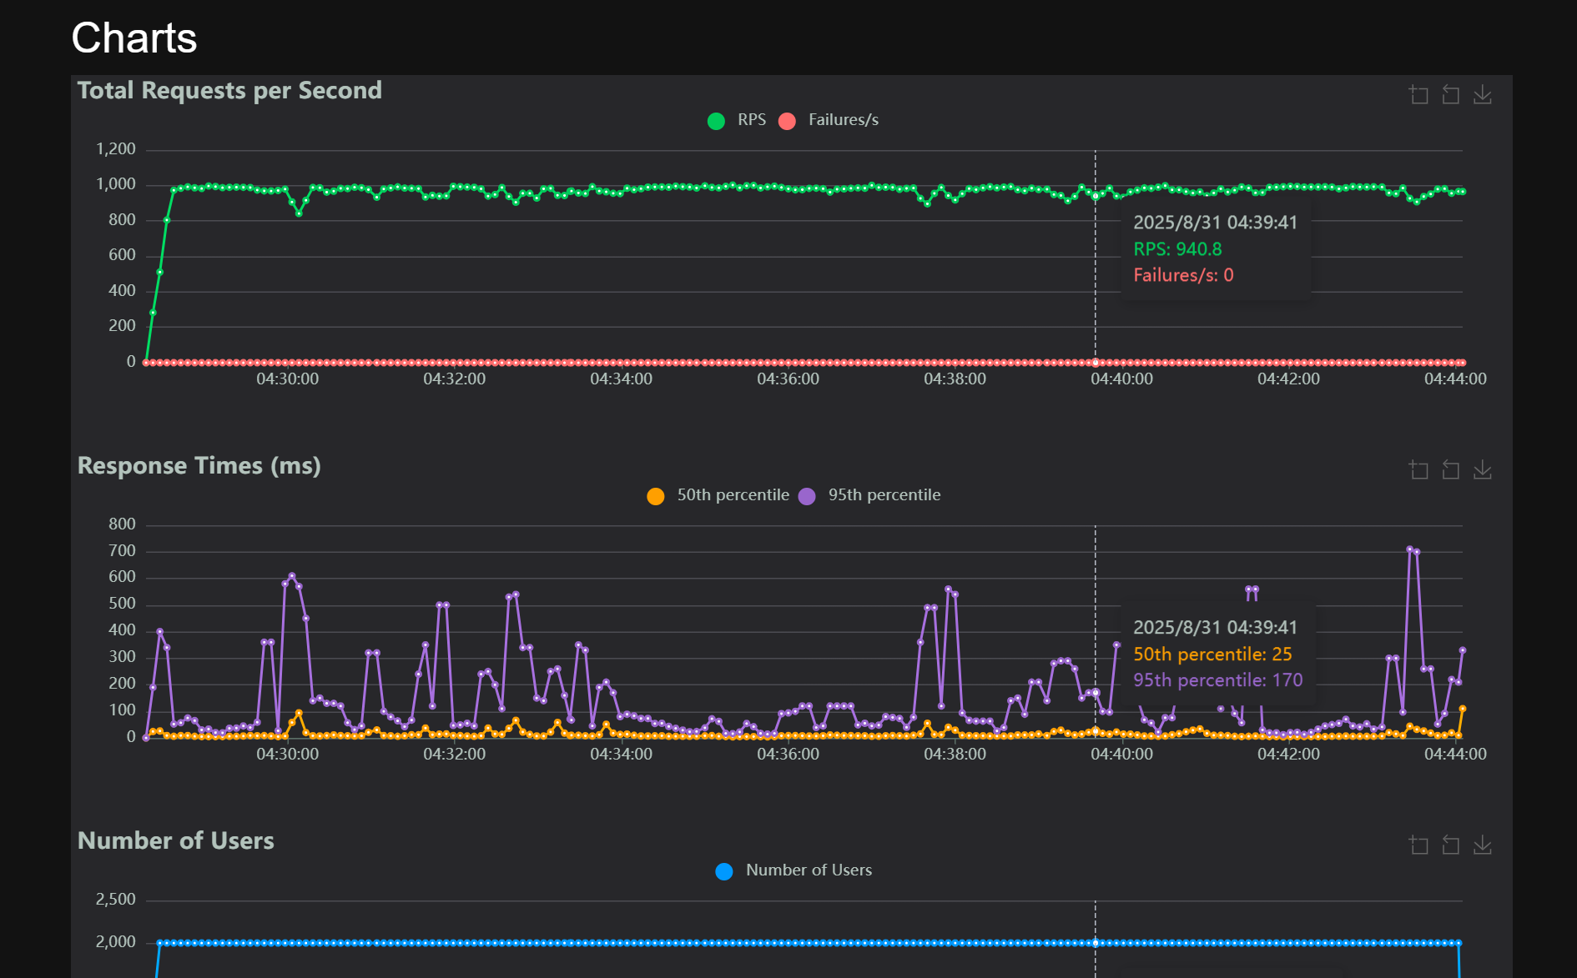
Task: Click 04:36:00 label on Response Times axis
Action: (788, 754)
